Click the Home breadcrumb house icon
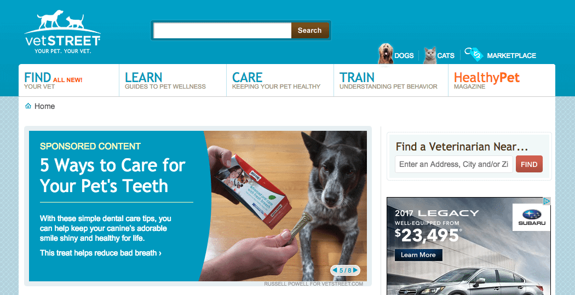This screenshot has width=575, height=295. (x=28, y=106)
